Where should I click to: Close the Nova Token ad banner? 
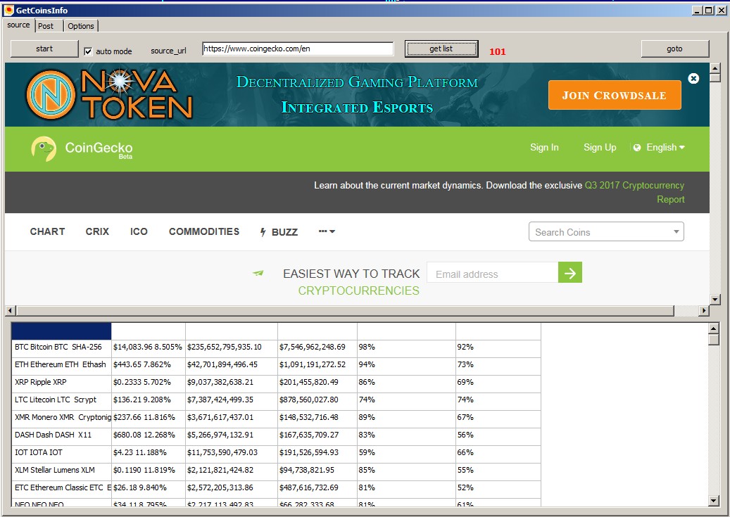coord(693,78)
